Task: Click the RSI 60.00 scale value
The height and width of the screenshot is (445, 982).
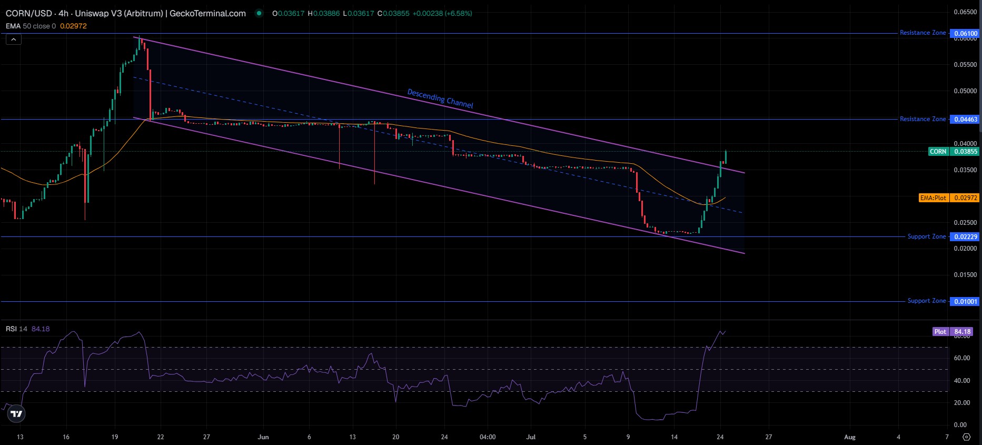Action: click(961, 358)
